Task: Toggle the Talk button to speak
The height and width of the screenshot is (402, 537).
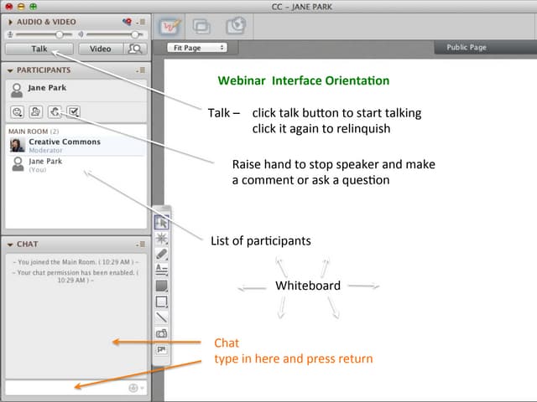Action: pos(39,49)
